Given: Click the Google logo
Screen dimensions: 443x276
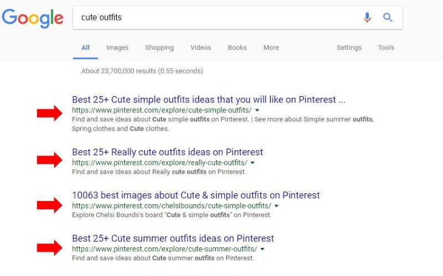Looking at the screenshot, I should [33, 18].
